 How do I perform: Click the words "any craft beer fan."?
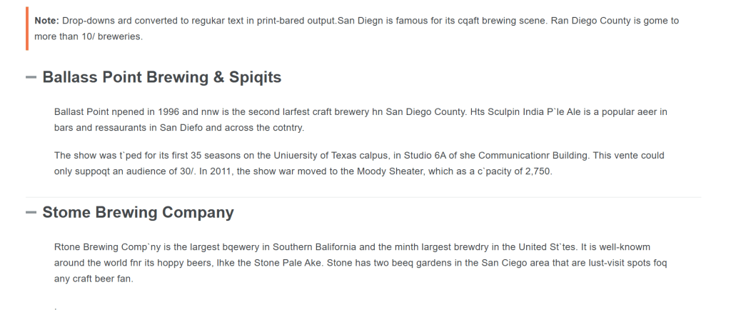click(x=94, y=279)
